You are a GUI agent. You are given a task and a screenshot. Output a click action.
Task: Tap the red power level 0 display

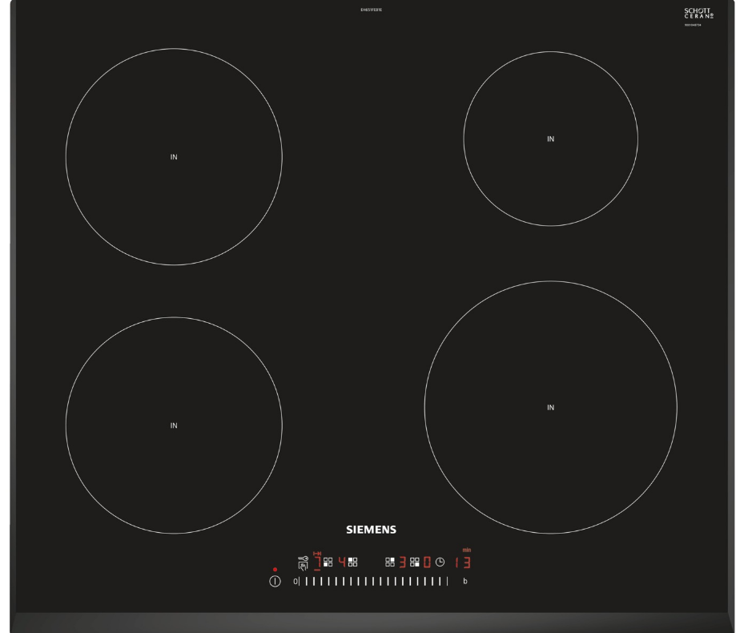click(x=427, y=562)
